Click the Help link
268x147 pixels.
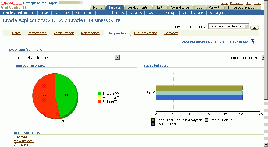point(248,3)
